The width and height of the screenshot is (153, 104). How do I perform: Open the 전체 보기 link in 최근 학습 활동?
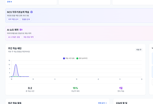102,103
